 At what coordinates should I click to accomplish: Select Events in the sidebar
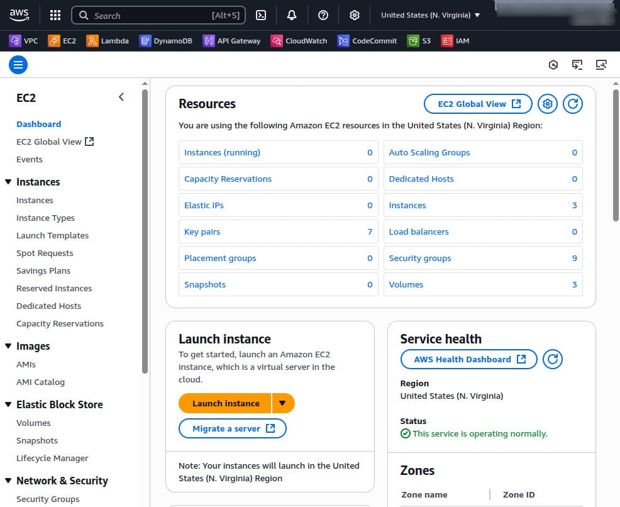(30, 159)
